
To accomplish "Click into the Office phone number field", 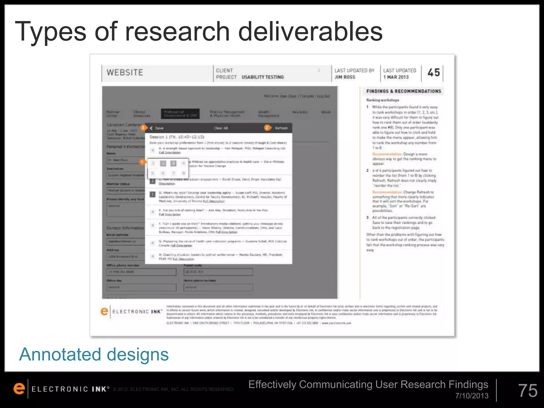I will point(142,272).
